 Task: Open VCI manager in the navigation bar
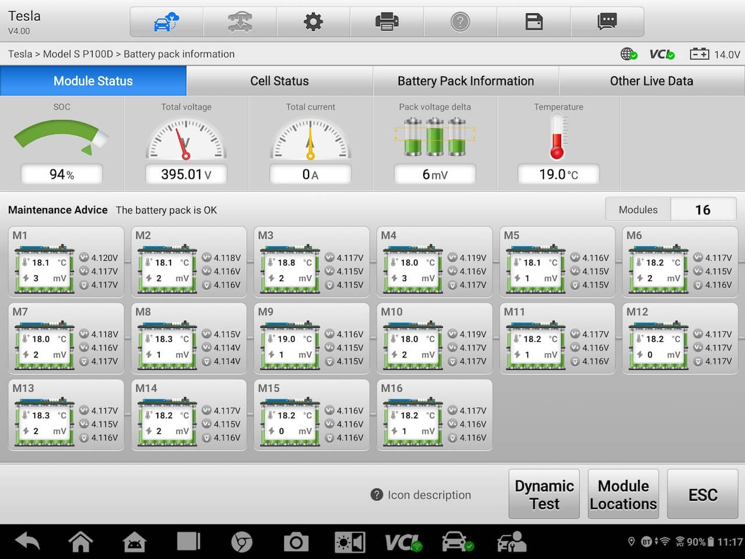click(x=403, y=542)
